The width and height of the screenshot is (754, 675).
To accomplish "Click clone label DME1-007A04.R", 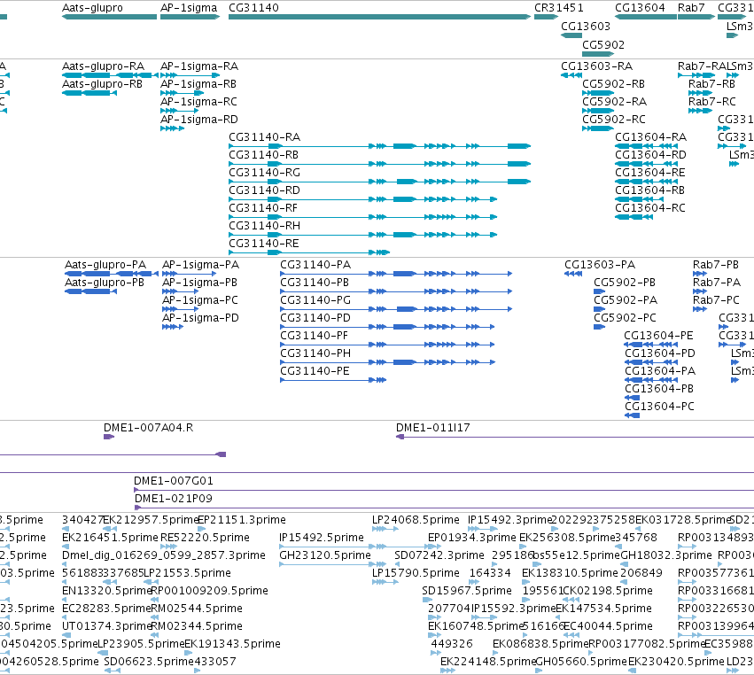I will pyautogui.click(x=149, y=427).
